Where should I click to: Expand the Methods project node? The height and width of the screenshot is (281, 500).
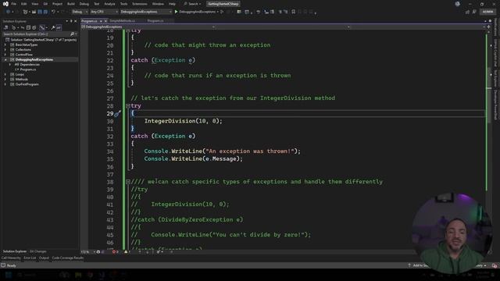pyautogui.click(x=5, y=80)
